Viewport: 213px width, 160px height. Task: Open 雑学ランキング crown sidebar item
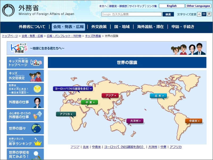pos(25,141)
